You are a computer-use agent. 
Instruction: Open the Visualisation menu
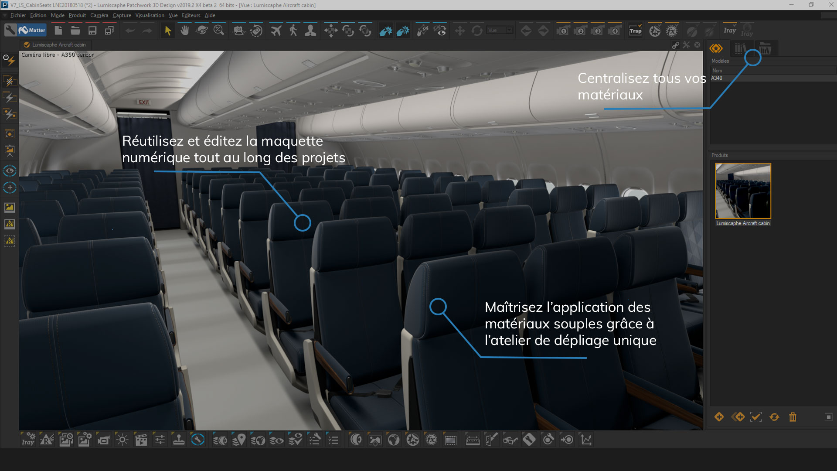click(150, 15)
